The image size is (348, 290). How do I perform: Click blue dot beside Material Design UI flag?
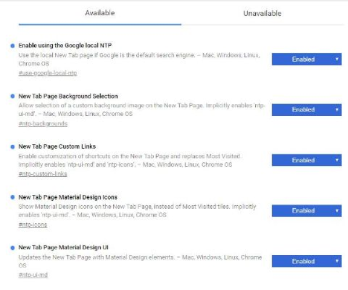coord(13,248)
